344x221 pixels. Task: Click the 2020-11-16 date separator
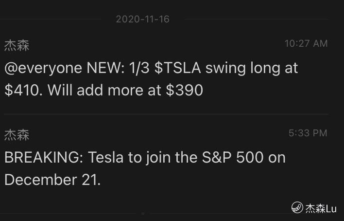click(x=143, y=19)
